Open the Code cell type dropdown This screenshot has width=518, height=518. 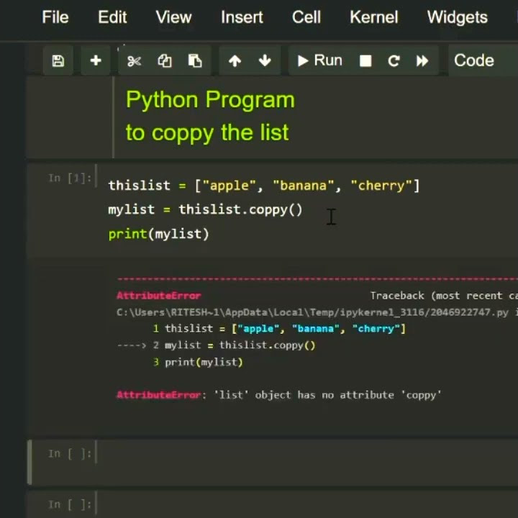point(483,60)
